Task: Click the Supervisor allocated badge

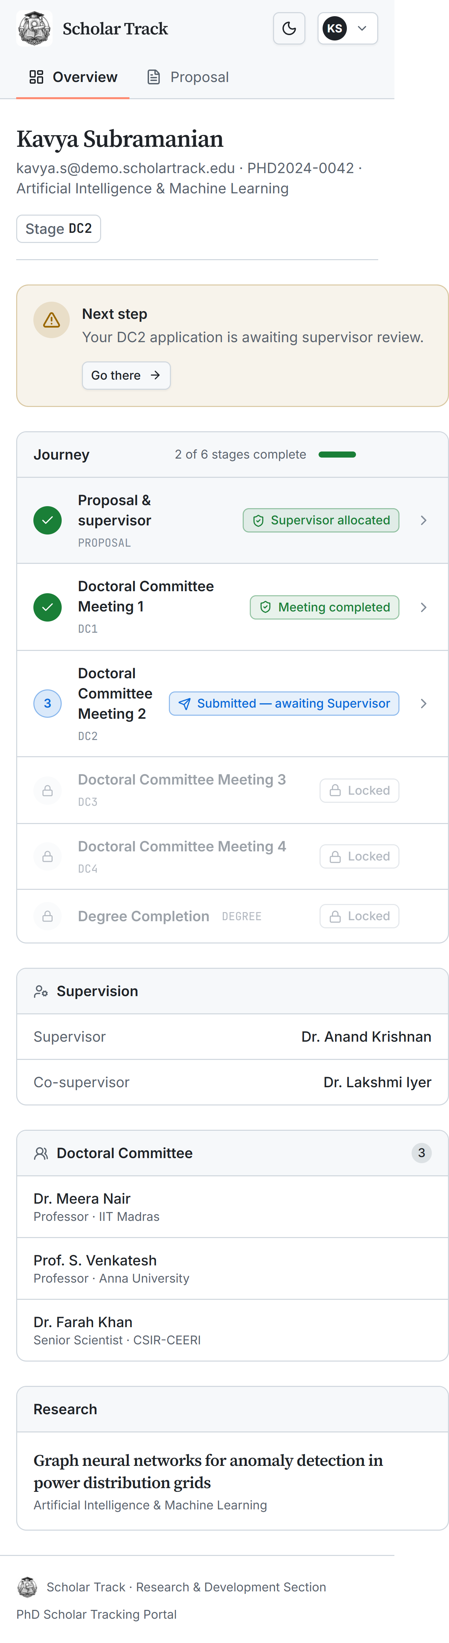Action: 321,520
